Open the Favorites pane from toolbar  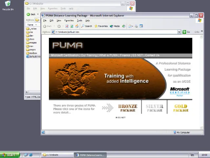tap(101, 26)
